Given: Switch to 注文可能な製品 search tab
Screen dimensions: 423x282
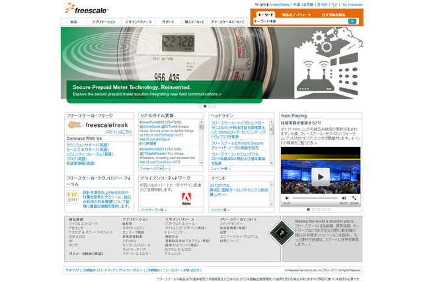Looking at the screenshot, I should pos(333,15).
